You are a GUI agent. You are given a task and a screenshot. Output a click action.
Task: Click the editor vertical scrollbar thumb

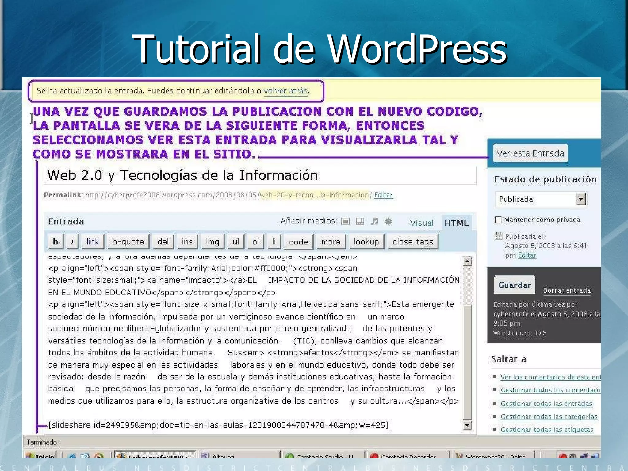pyautogui.click(x=467, y=362)
